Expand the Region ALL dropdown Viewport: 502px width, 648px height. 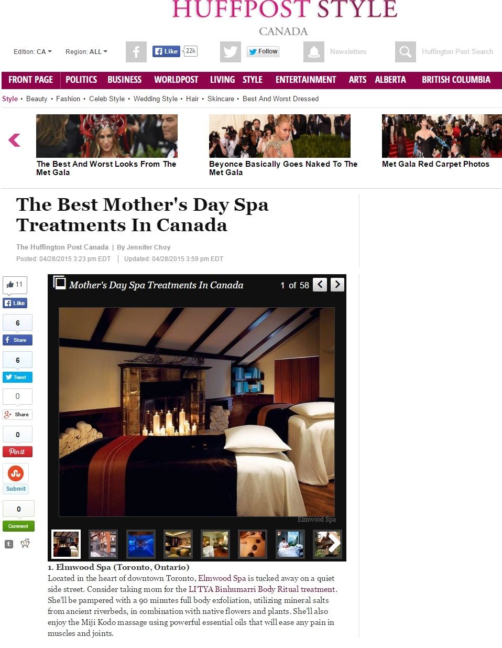click(x=86, y=52)
